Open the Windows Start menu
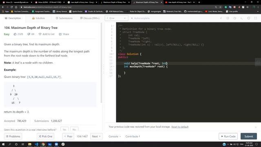The image size is (261, 147). (x=3, y=144)
